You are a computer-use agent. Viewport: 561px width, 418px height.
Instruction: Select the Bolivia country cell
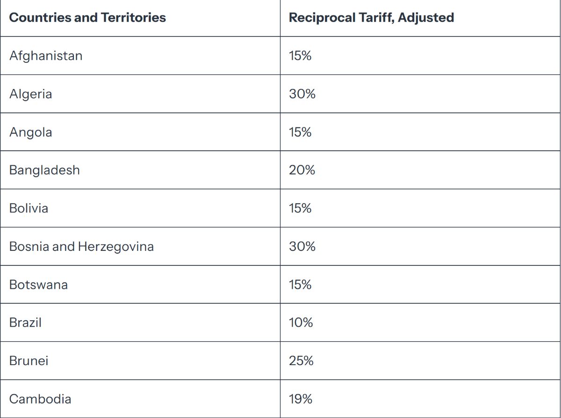[29, 208]
